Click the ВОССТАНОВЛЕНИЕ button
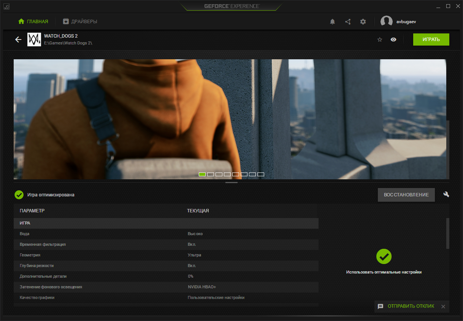Screen dimensions: 463x321 pos(406,194)
